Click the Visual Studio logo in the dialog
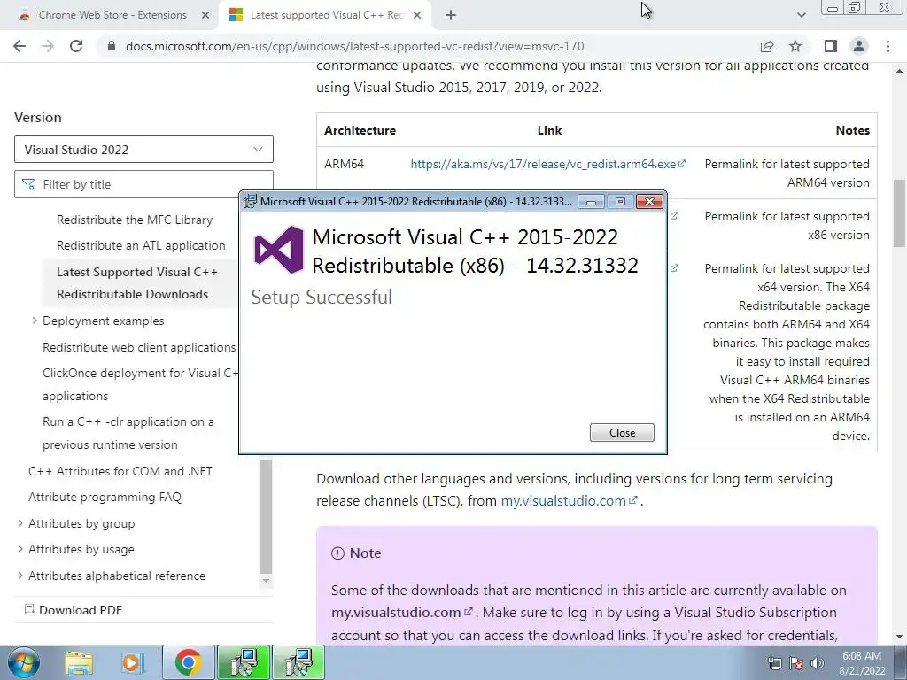The height and width of the screenshot is (680, 907). coord(279,250)
